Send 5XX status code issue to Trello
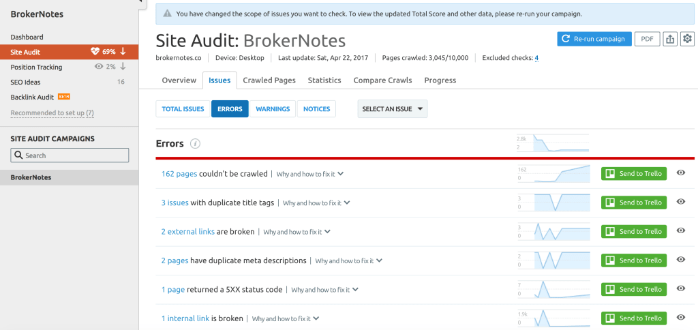Viewport: 698px width, 330px height. pyautogui.click(x=634, y=290)
